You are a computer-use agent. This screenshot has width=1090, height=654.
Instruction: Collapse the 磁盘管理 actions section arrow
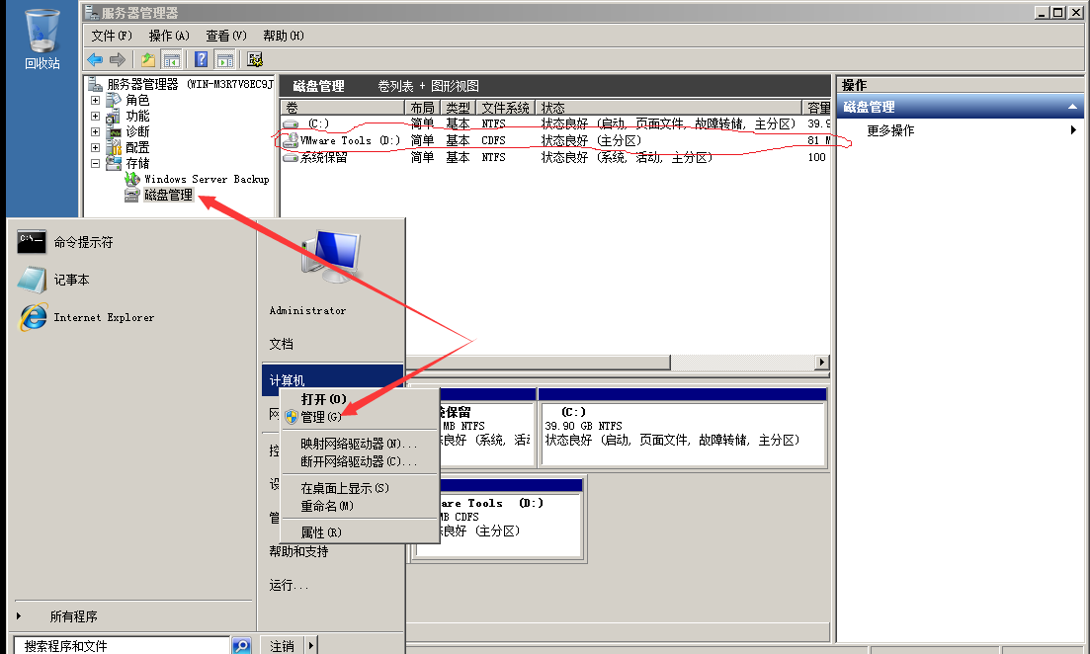pyautogui.click(x=1072, y=107)
